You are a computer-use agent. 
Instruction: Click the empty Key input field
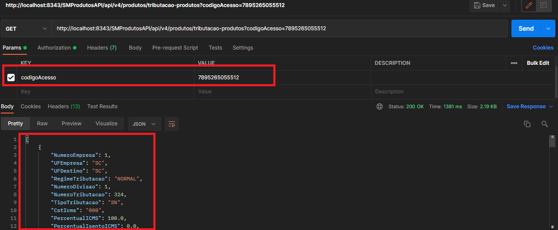[x=105, y=92]
